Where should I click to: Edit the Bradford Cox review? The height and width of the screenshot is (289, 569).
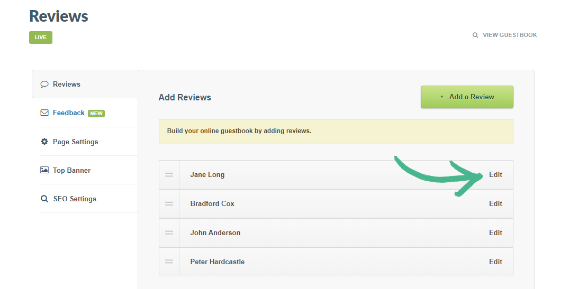pyautogui.click(x=495, y=203)
